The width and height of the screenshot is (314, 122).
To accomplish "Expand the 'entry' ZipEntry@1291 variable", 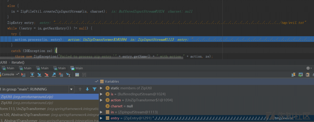I will coord(101,118).
